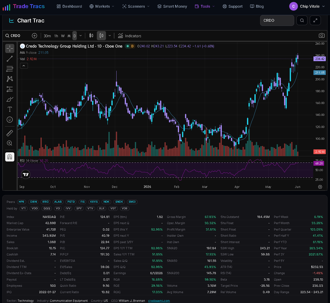Expand chart to fullscreen
Image resolution: width=330 pixels, height=303 pixels.
click(315, 20)
